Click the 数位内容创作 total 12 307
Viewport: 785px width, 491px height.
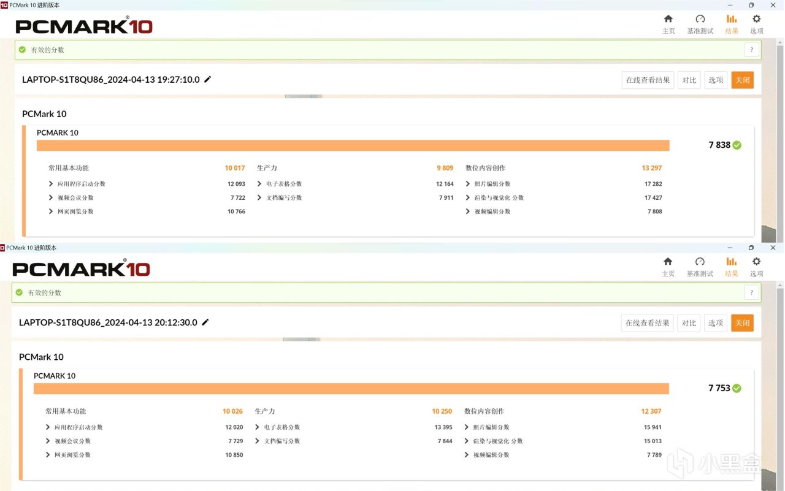(651, 411)
